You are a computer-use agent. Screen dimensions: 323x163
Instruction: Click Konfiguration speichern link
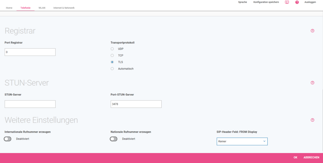(266, 2)
